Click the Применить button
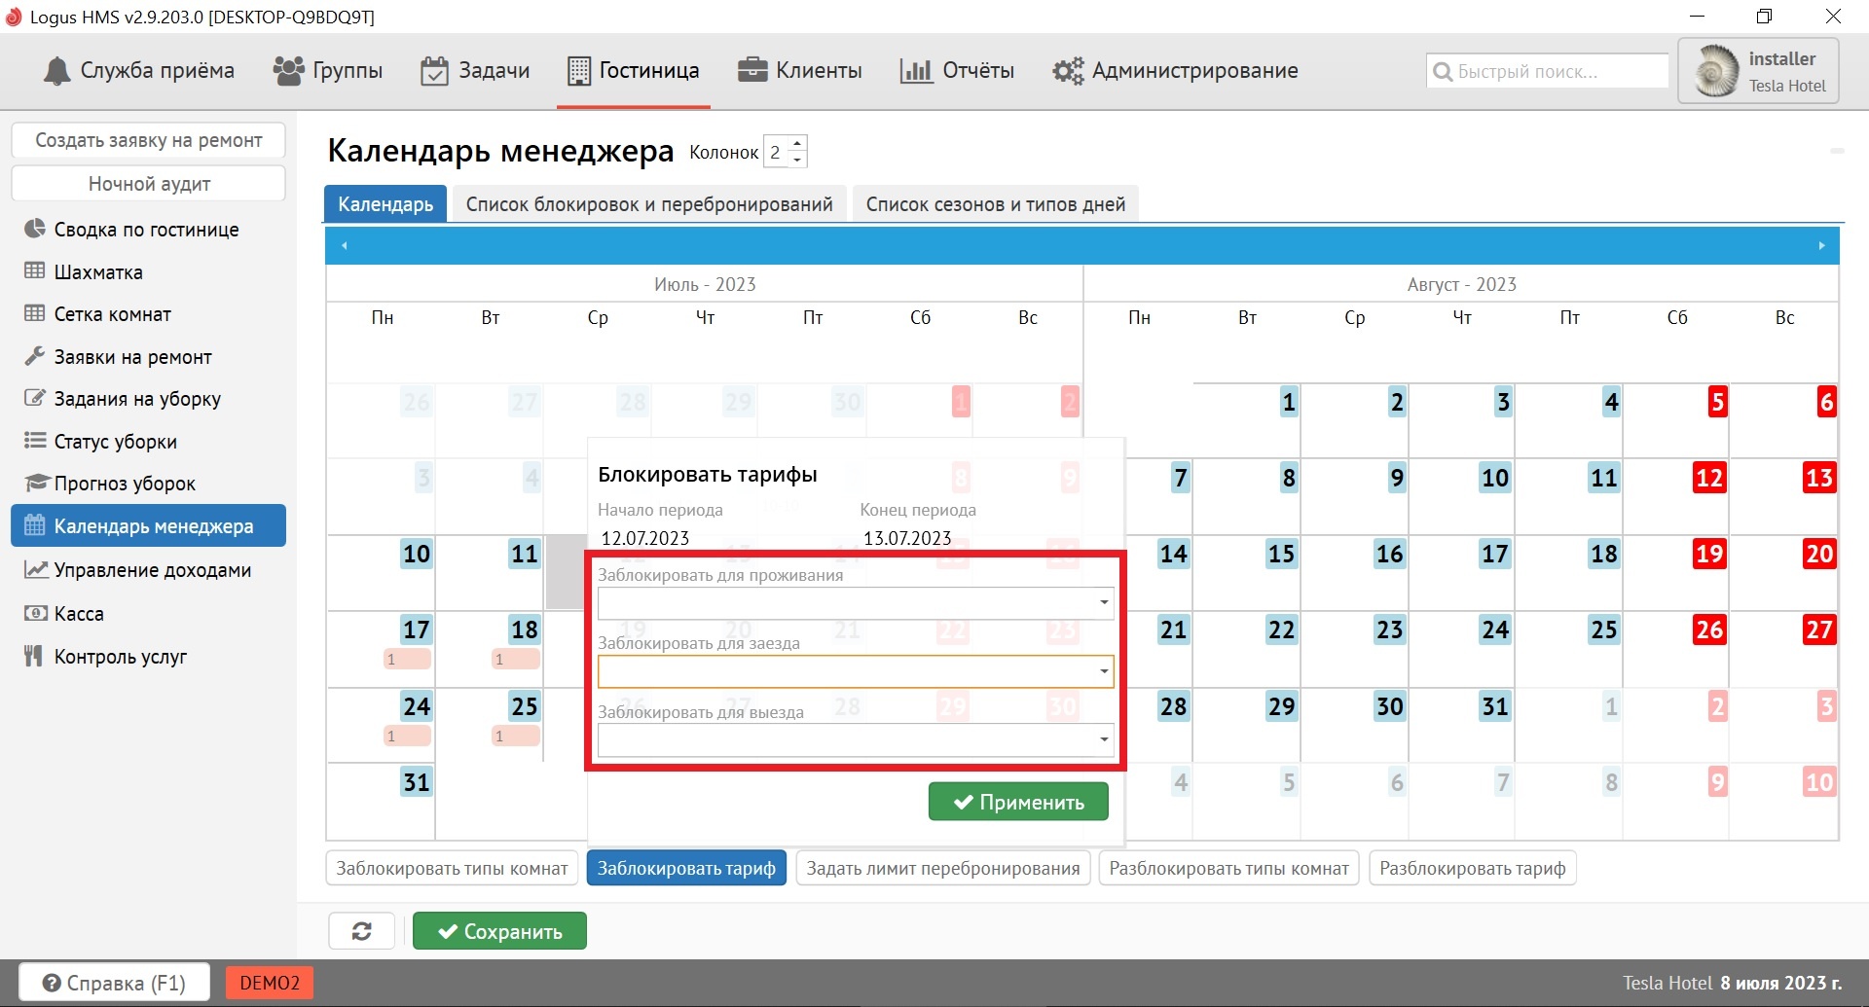The image size is (1869, 1007). click(1018, 802)
